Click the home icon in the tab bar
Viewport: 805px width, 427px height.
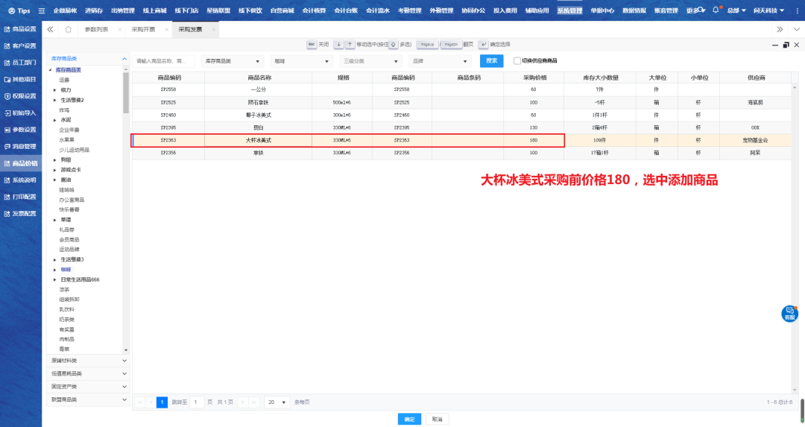click(x=69, y=29)
